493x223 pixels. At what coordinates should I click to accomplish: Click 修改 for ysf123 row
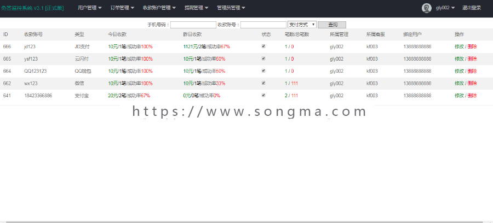click(x=459, y=58)
